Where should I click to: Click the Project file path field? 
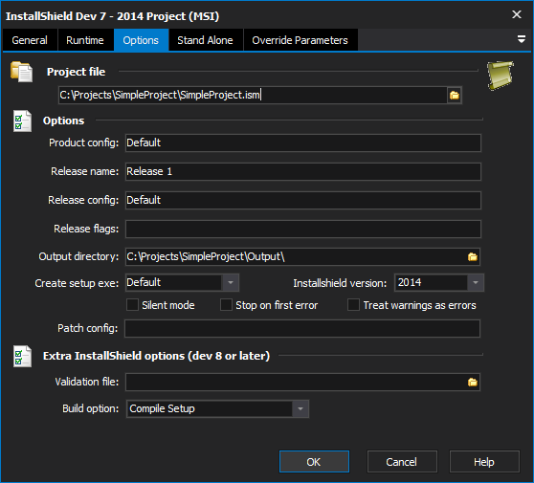(253, 95)
